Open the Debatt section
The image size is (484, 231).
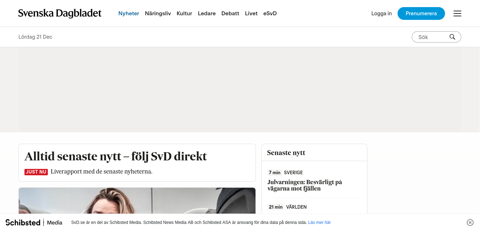pos(230,13)
